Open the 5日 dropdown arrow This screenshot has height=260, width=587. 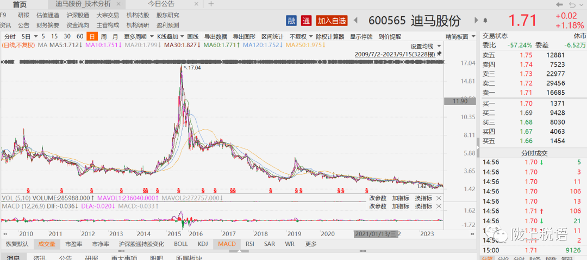[x=36, y=36]
